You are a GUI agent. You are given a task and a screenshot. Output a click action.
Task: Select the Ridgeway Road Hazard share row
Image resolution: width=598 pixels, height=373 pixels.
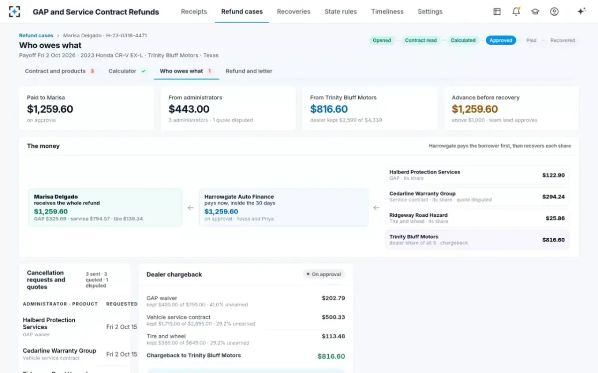477,218
